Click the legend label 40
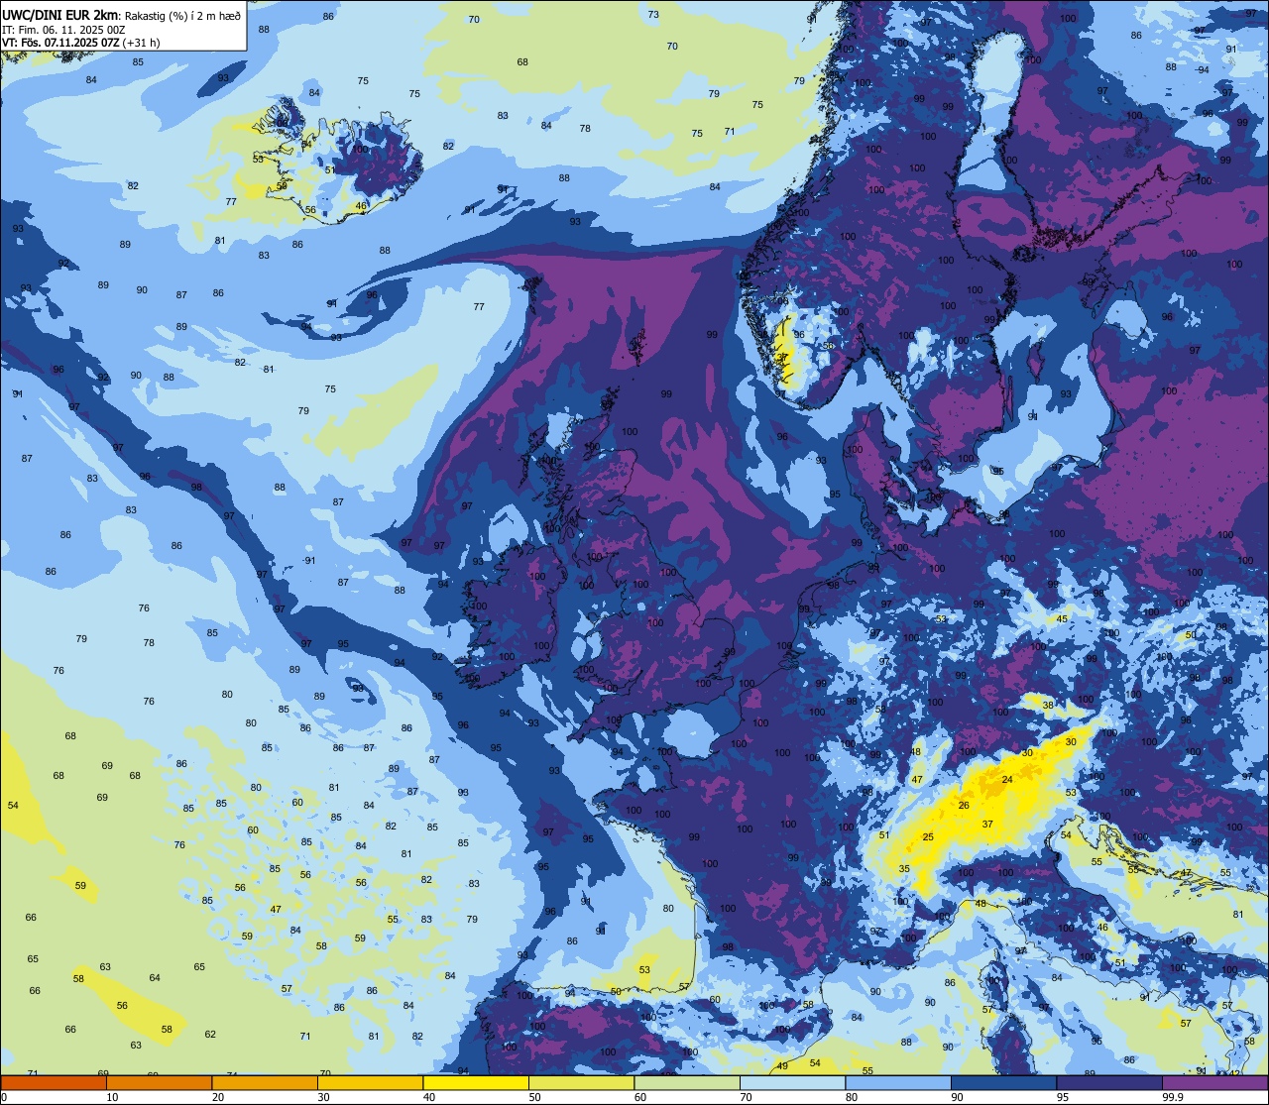The height and width of the screenshot is (1105, 1269). pyautogui.click(x=429, y=1097)
